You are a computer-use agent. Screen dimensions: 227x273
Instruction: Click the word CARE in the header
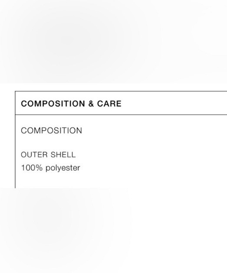(109, 104)
